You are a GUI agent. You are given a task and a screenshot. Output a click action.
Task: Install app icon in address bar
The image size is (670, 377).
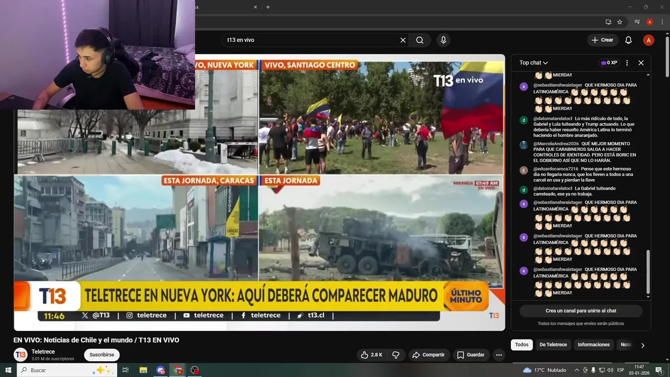(x=608, y=22)
